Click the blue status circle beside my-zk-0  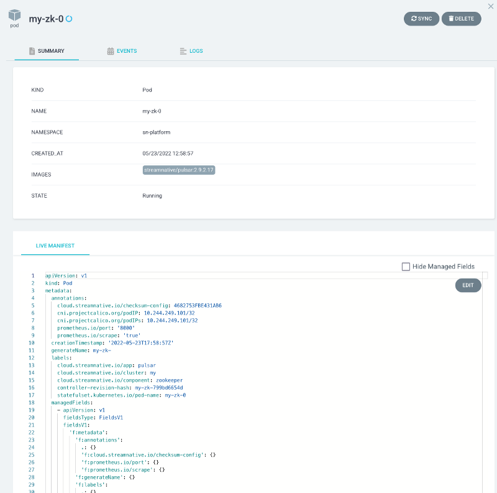(x=69, y=19)
